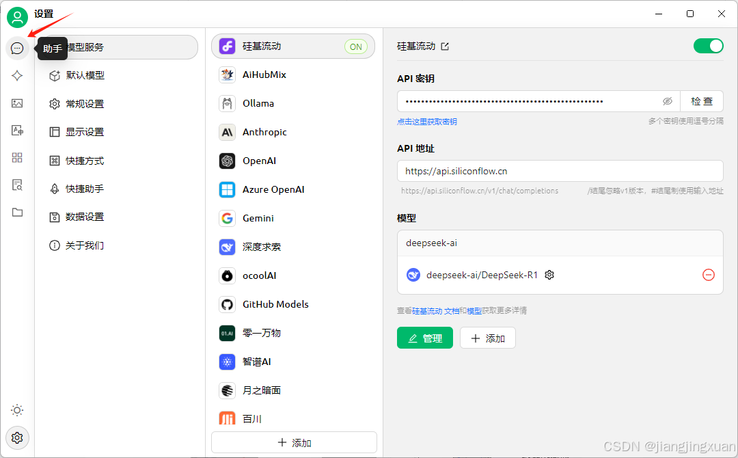Switch theme with the sun icon
738x458 pixels.
pos(17,410)
